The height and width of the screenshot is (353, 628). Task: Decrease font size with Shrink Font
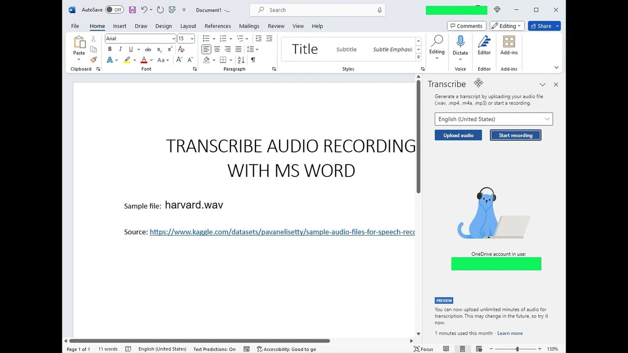(x=190, y=60)
